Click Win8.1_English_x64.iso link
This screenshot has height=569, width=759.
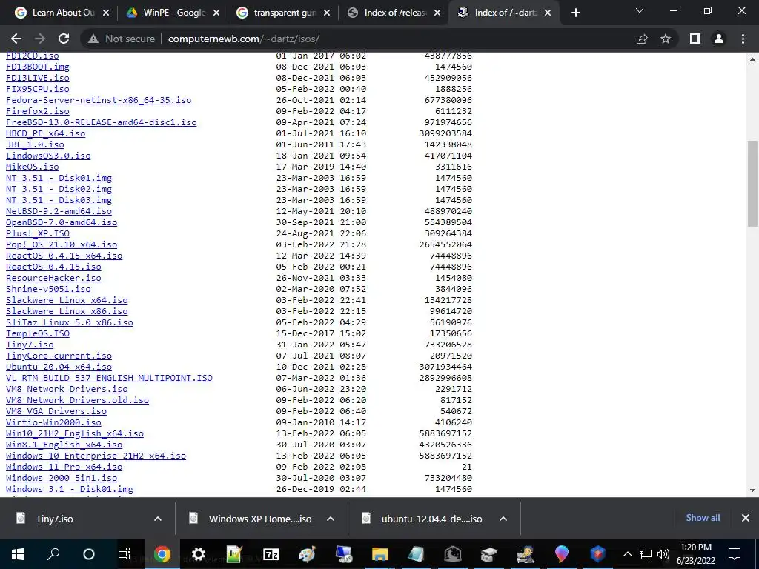64,445
